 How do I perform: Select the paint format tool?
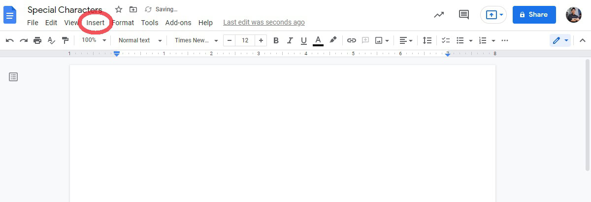pyautogui.click(x=65, y=40)
